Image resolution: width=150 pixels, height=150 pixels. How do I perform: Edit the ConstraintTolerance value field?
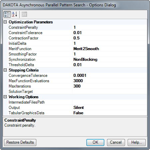point(110,33)
